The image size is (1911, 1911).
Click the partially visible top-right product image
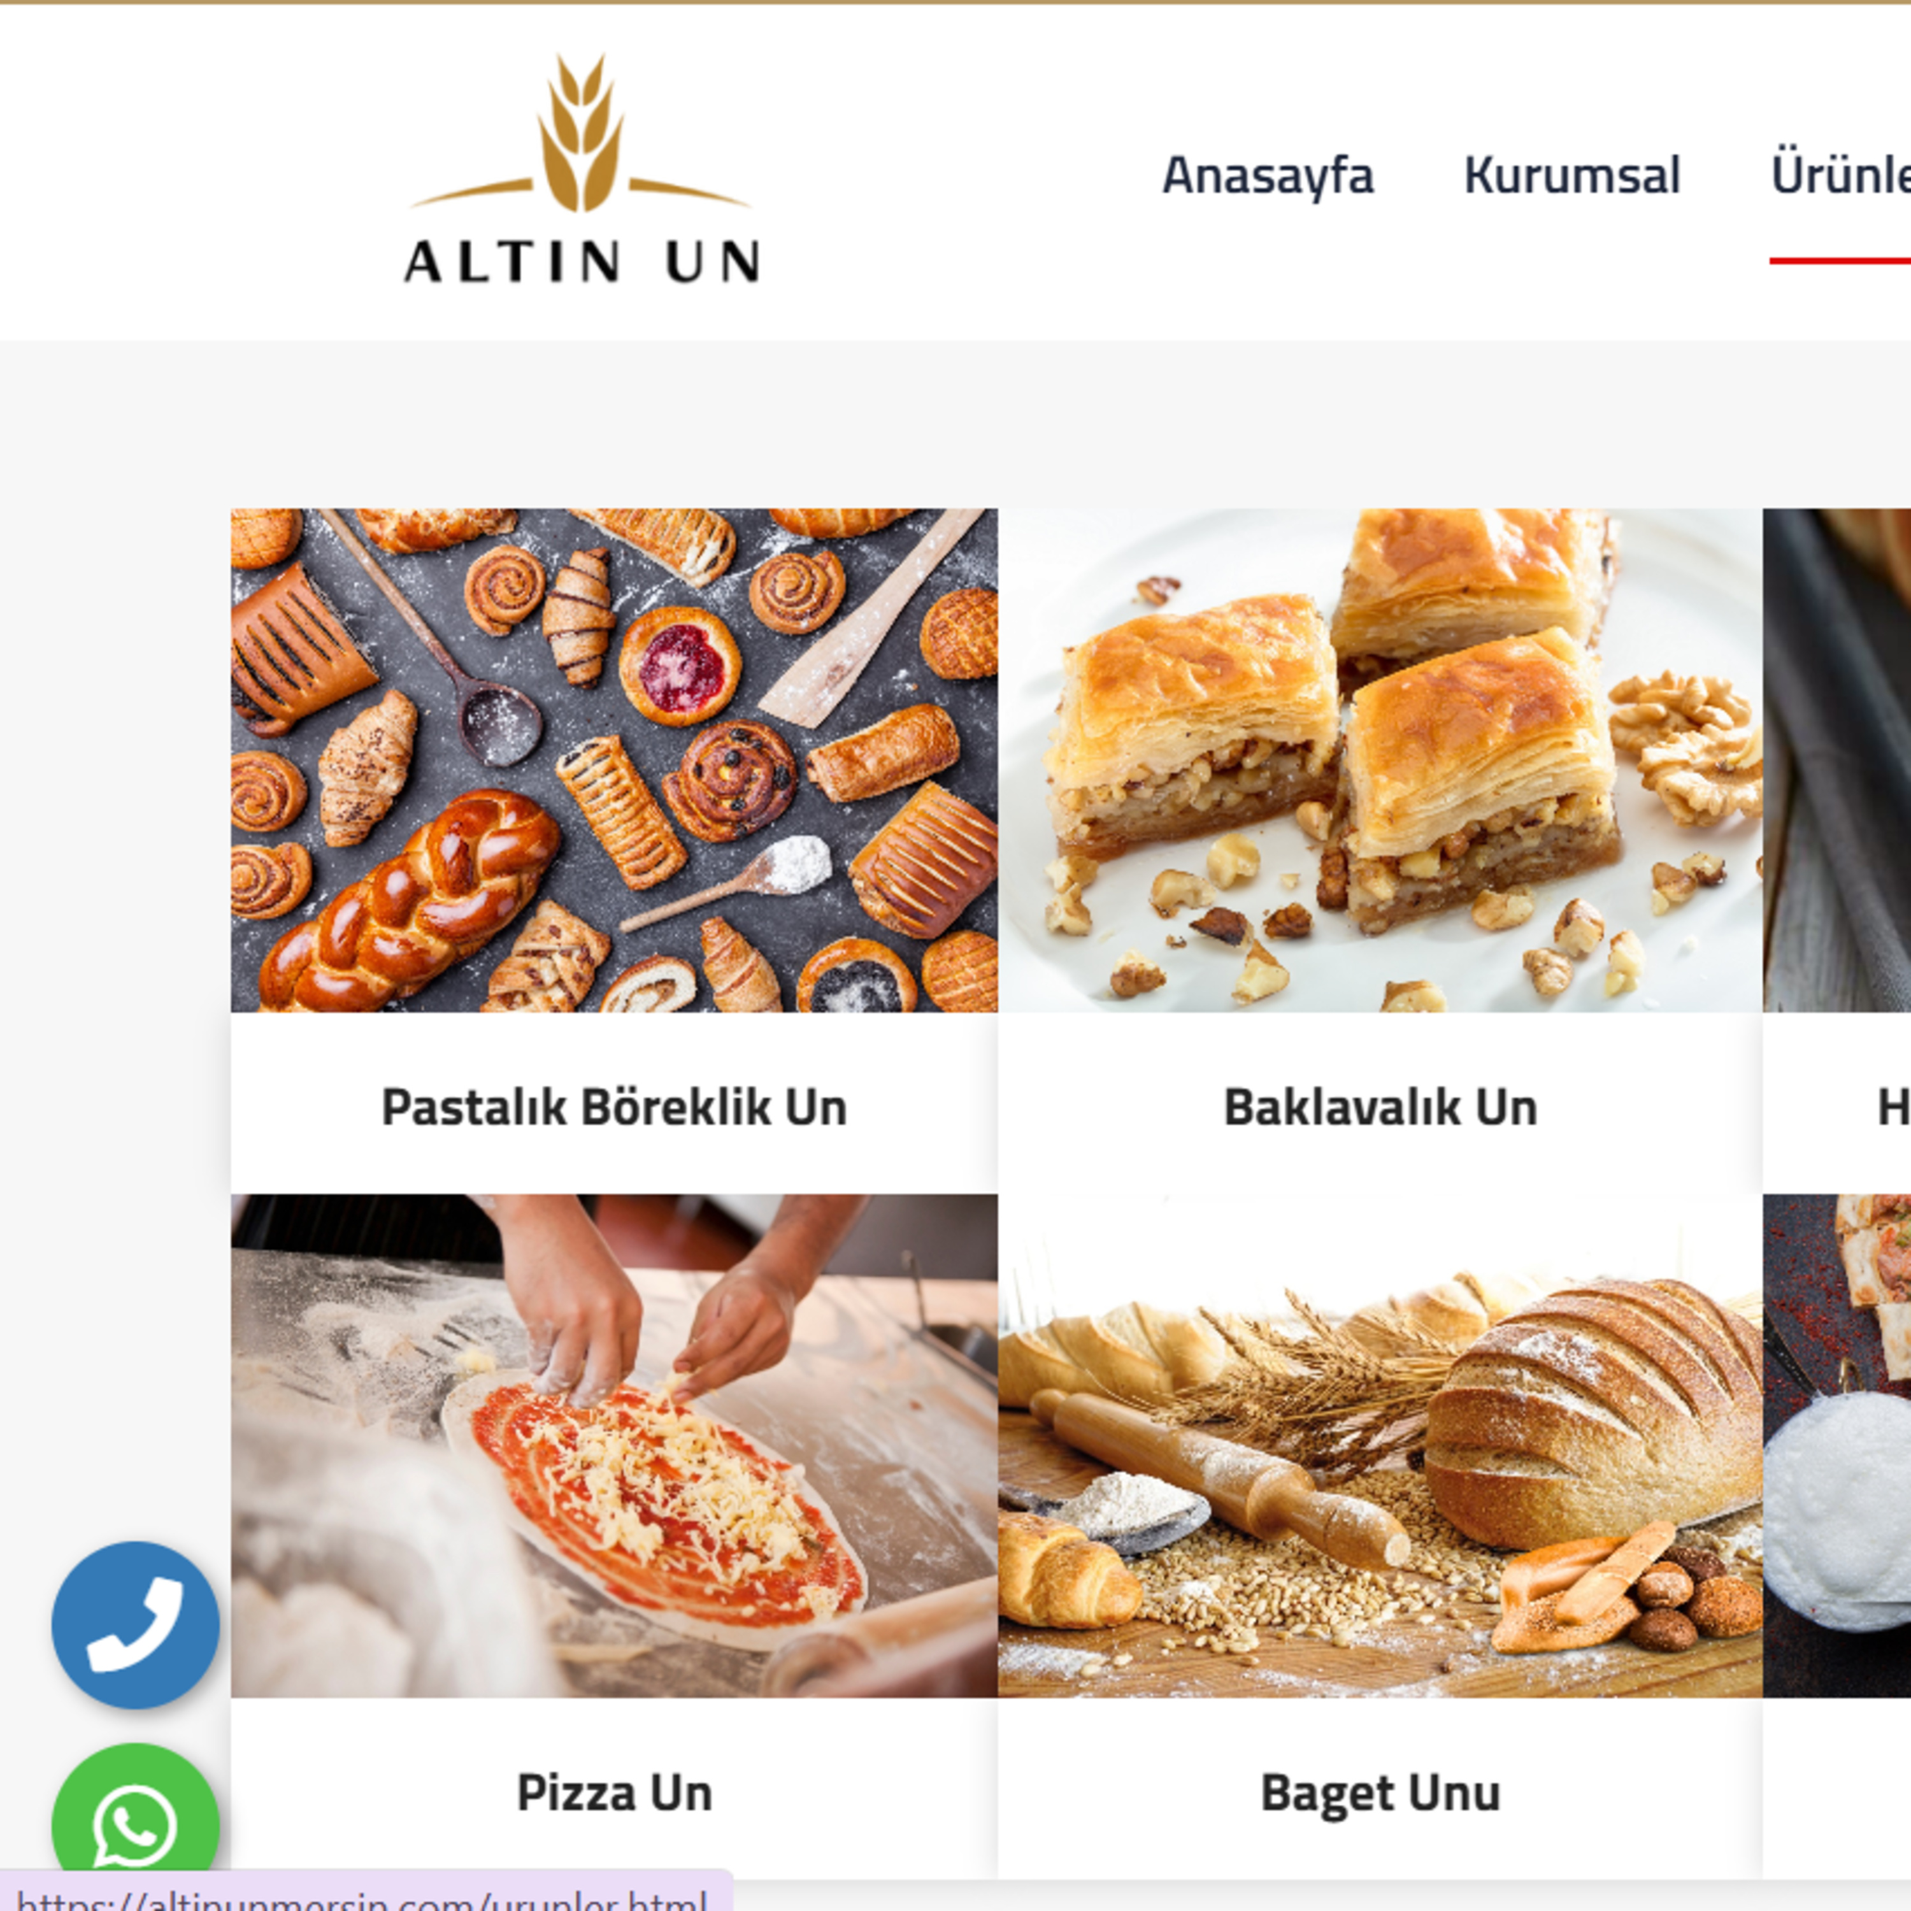click(1837, 760)
